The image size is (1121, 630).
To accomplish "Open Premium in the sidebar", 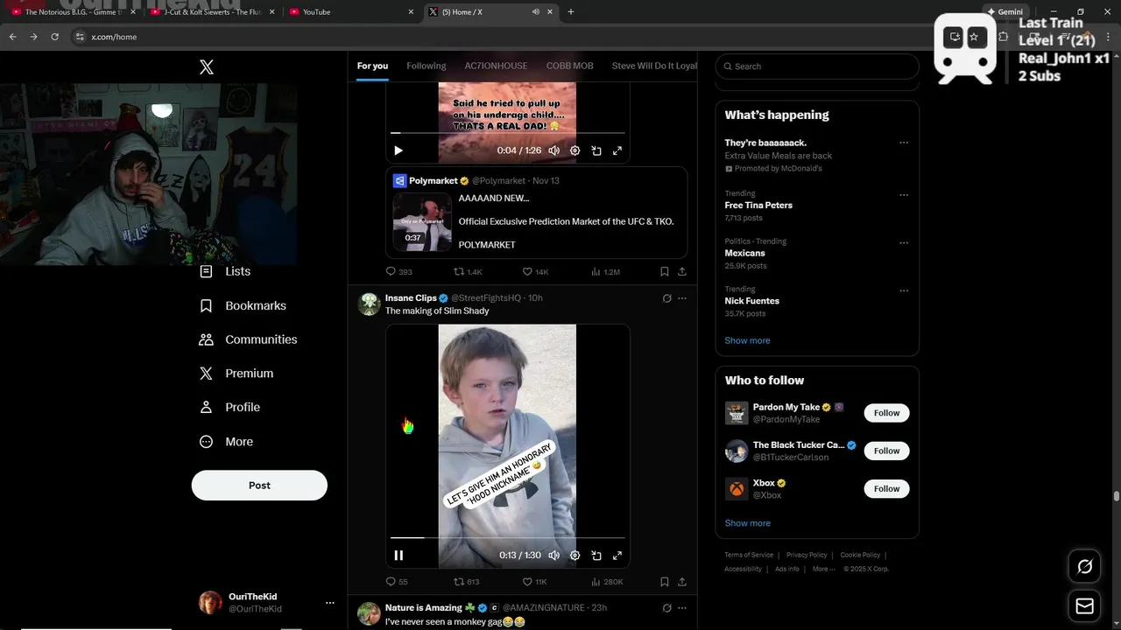I will pyautogui.click(x=236, y=373).
